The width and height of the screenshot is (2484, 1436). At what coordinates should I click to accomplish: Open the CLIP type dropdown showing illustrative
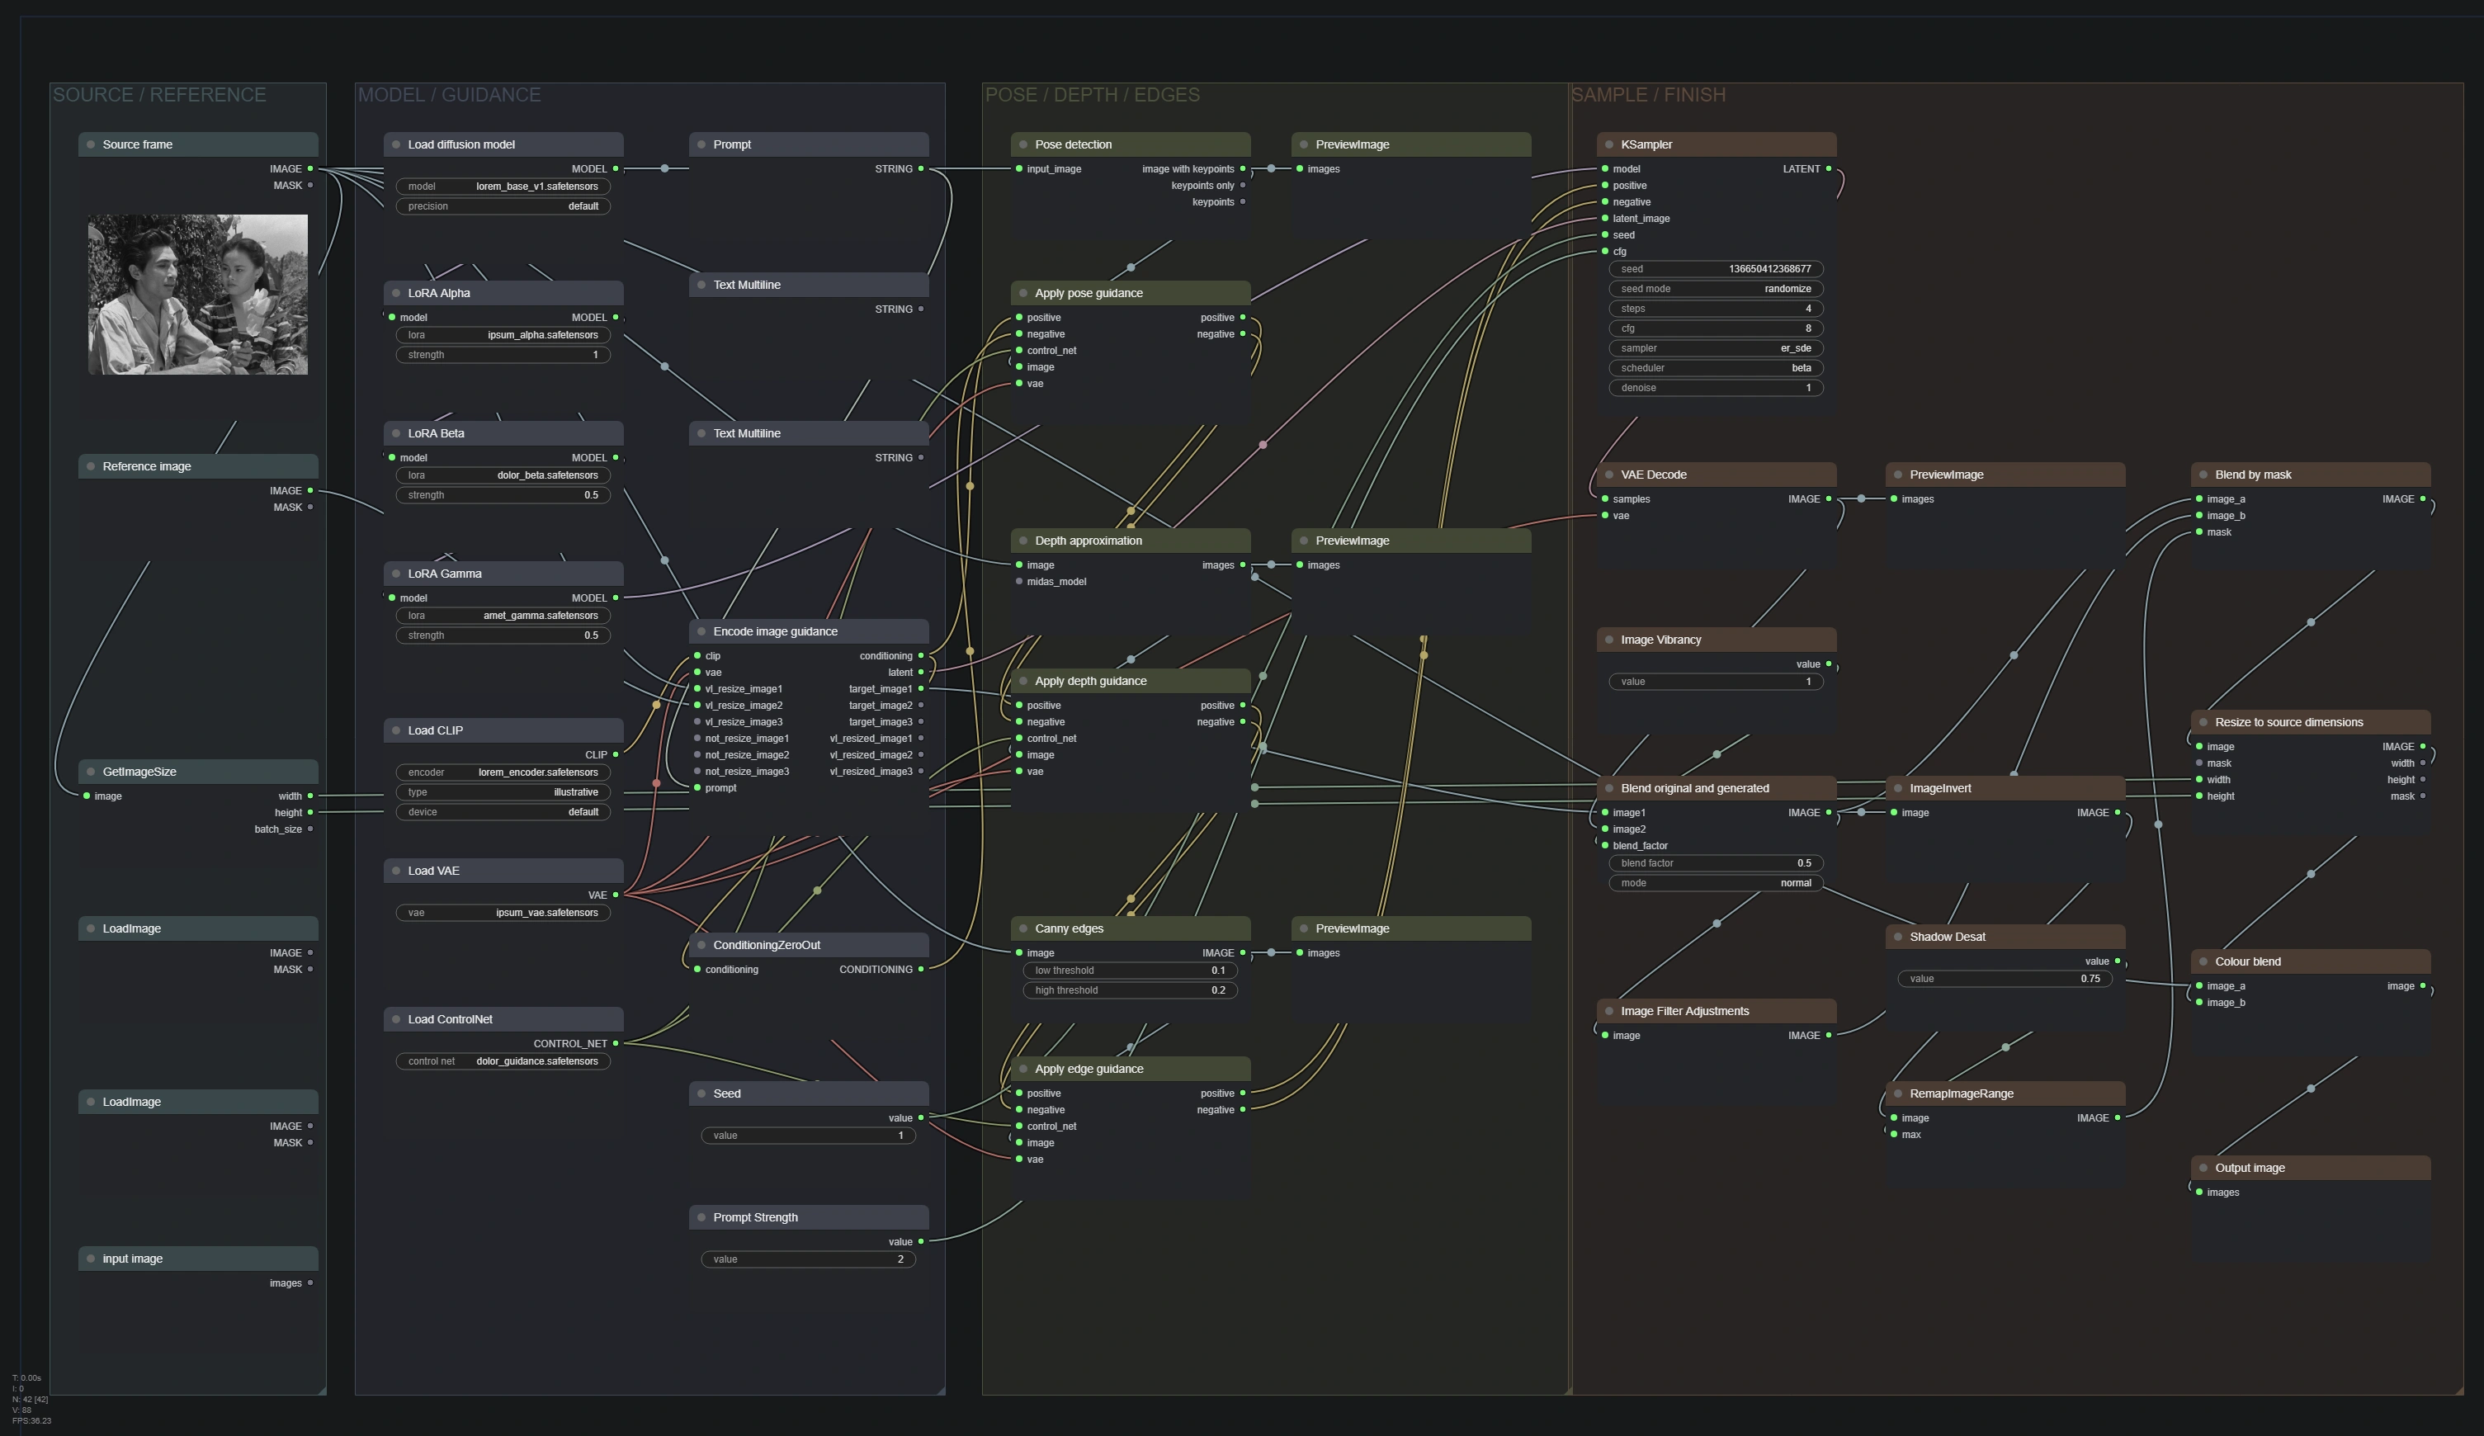pyautogui.click(x=503, y=792)
